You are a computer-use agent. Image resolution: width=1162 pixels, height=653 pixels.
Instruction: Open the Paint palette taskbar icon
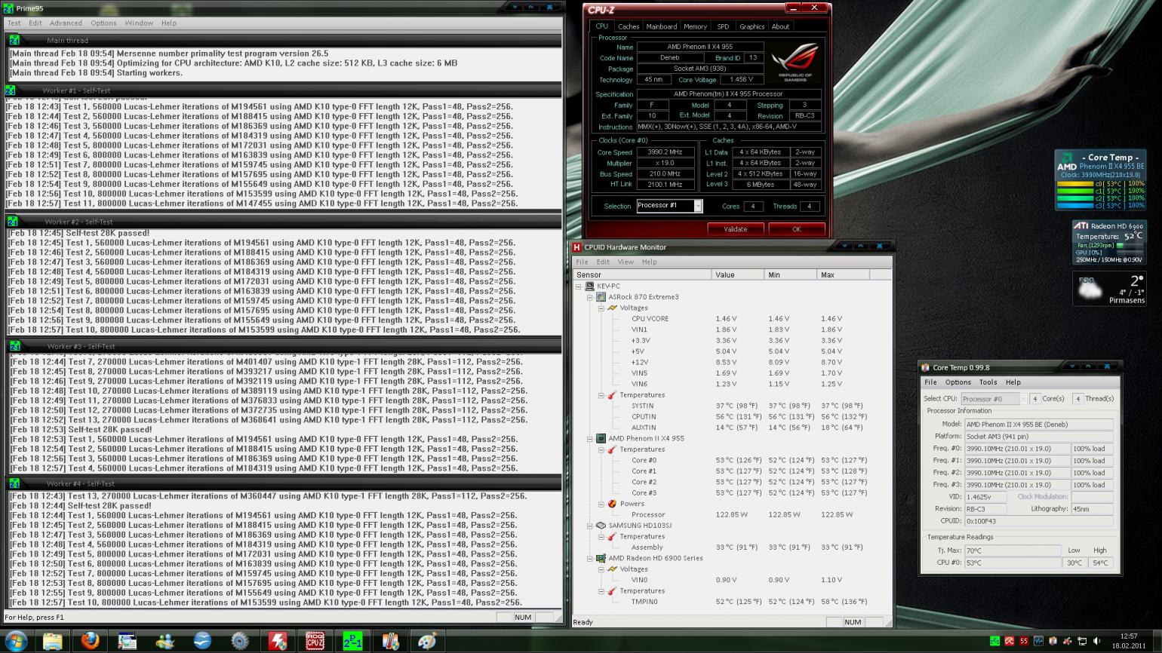pyautogui.click(x=427, y=641)
